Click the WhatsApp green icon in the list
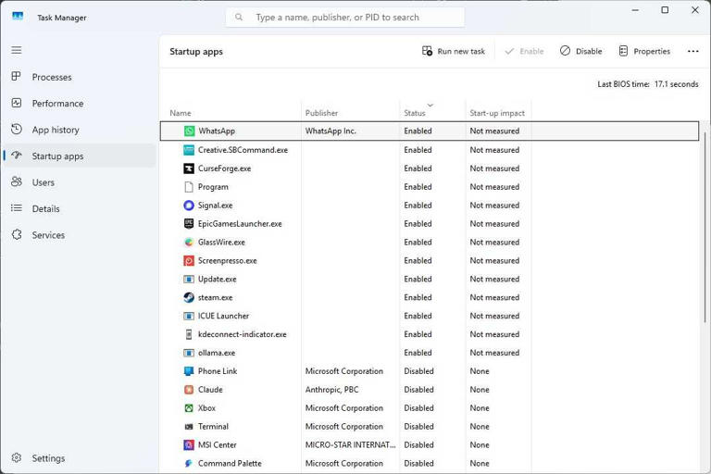The image size is (711, 474). (x=189, y=131)
